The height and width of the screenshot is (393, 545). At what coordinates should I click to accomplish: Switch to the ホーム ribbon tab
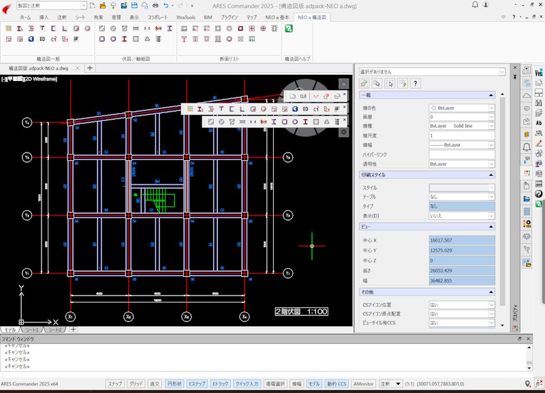(25, 16)
